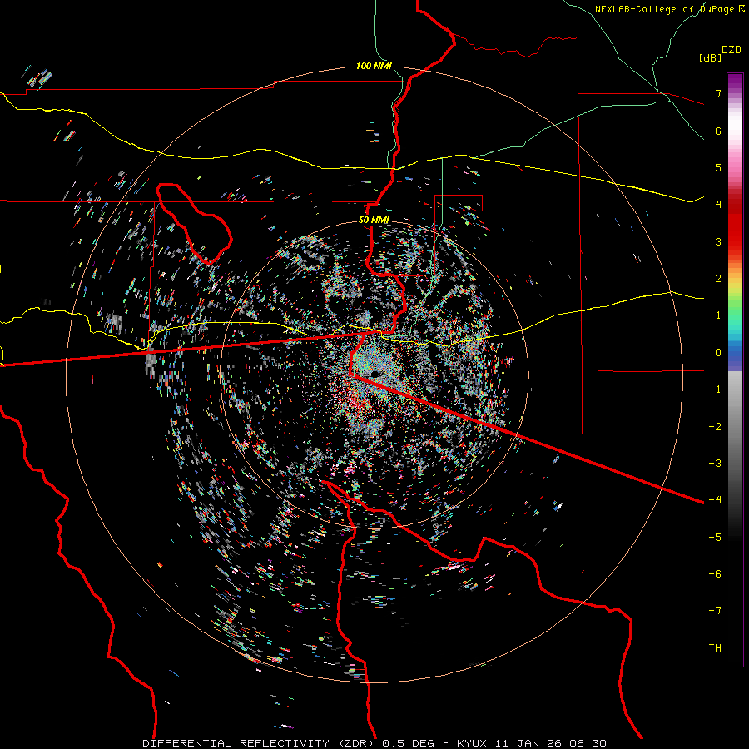Click the [dB] units label
Screen dimensions: 749x749
pos(710,57)
